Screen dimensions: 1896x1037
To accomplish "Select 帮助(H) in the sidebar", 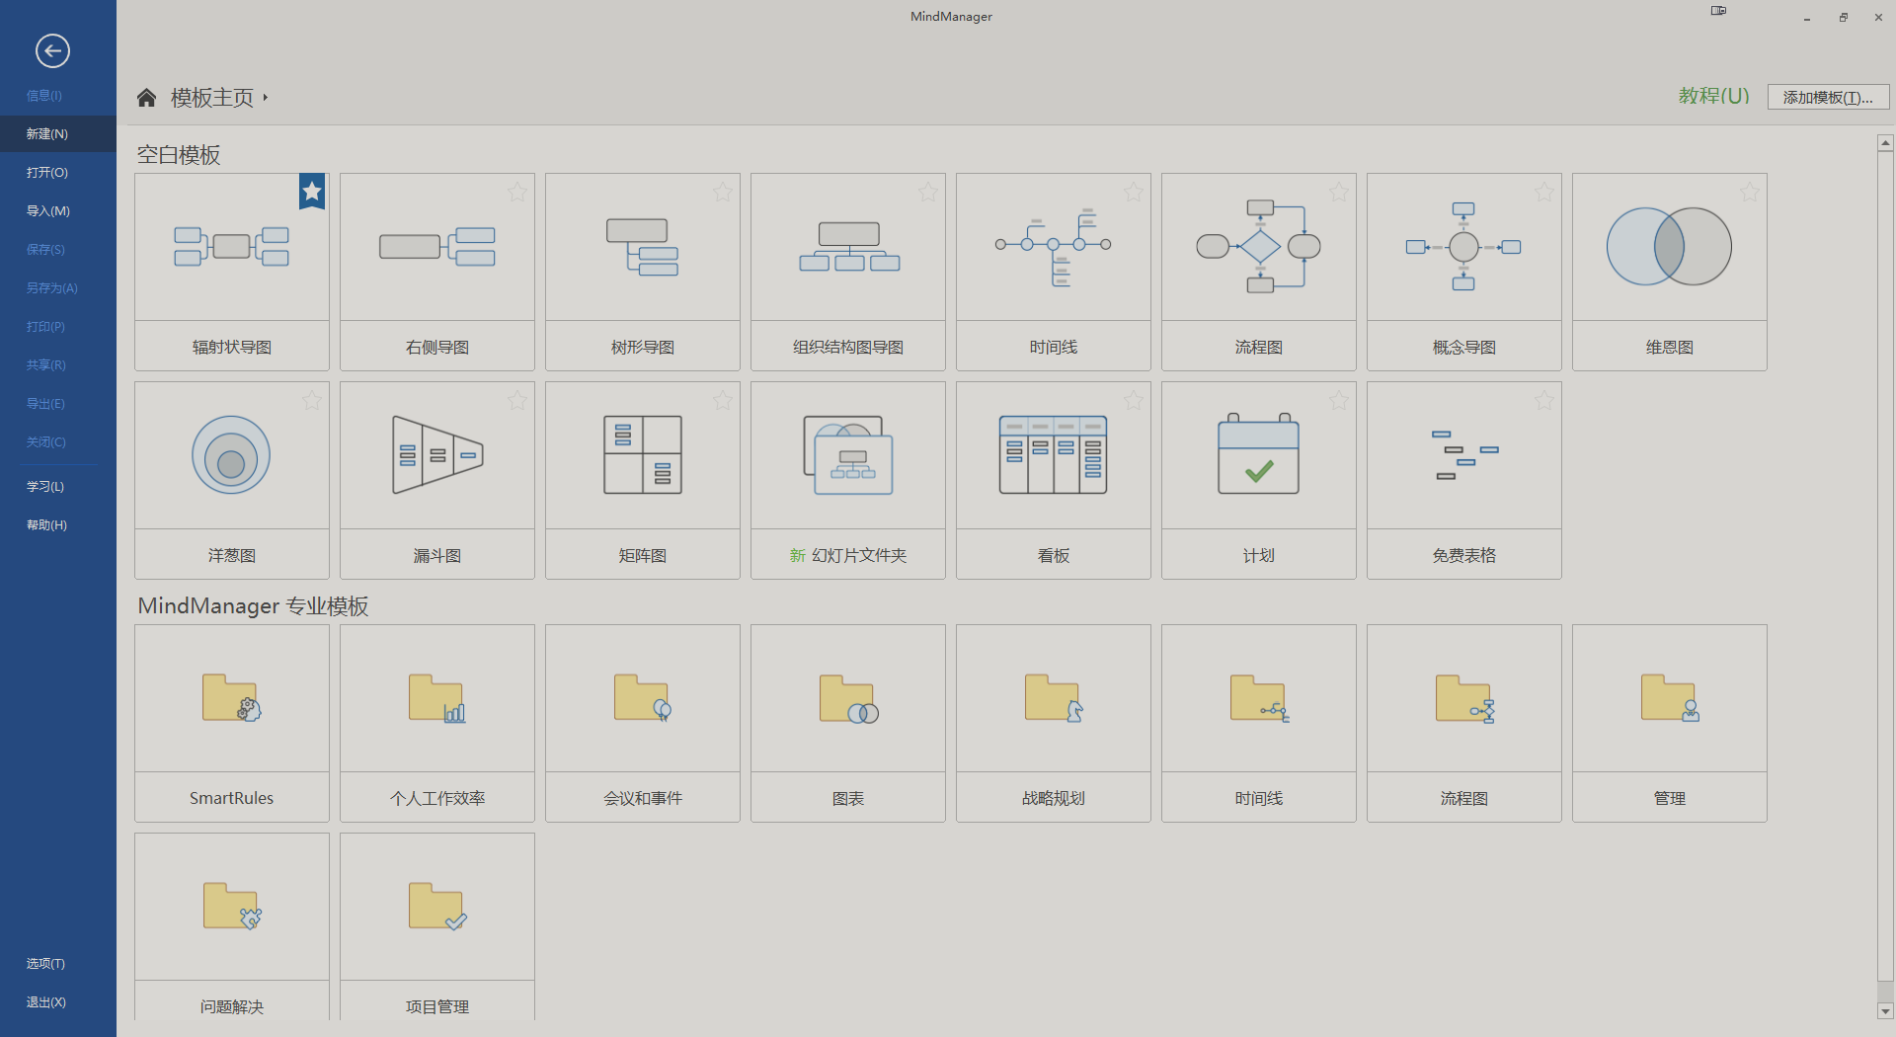I will pyautogui.click(x=46, y=524).
